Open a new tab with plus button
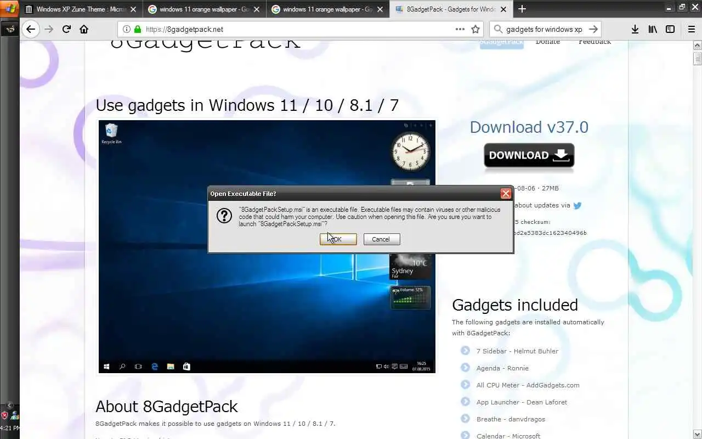The image size is (702, 439). click(x=522, y=9)
